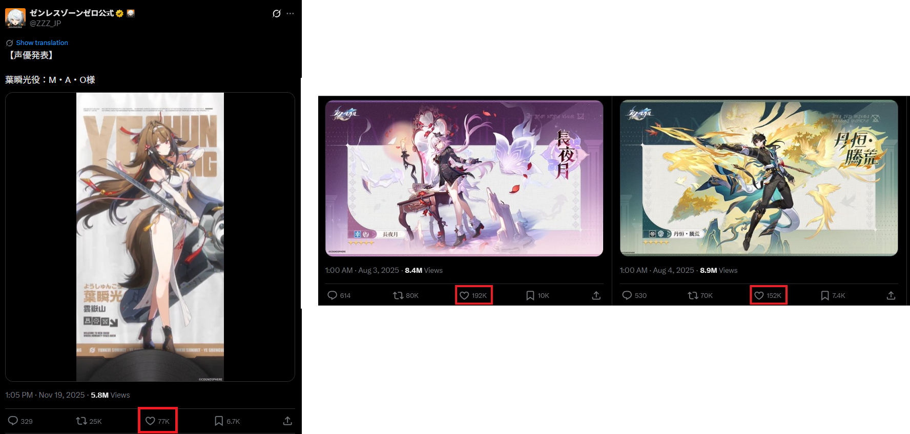This screenshot has height=434, width=910.
Task: Like the tweet showing 77K likes
Action: tap(157, 421)
